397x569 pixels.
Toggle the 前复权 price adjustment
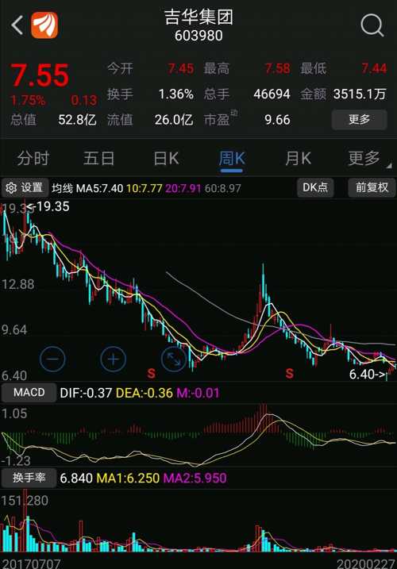coord(372,187)
